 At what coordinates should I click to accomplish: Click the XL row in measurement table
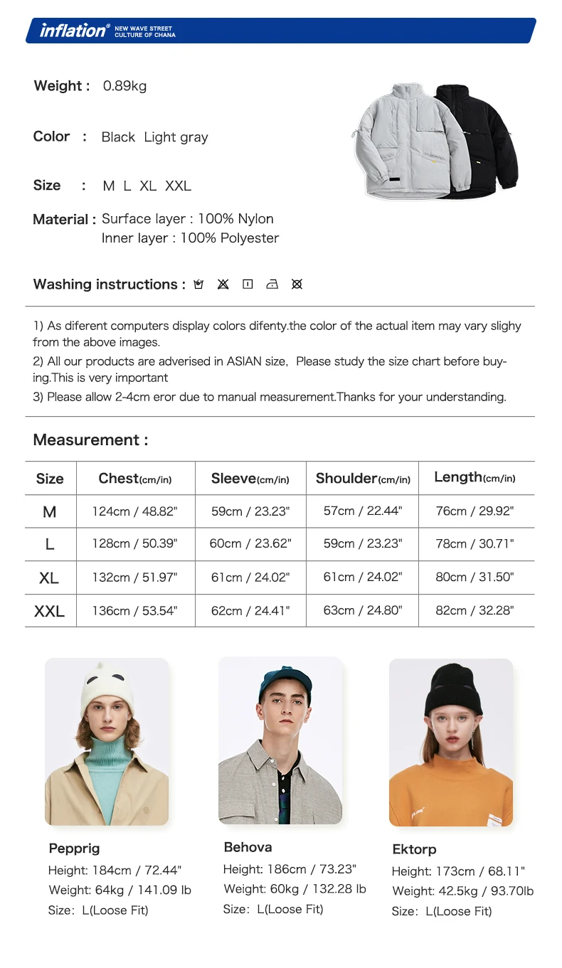pyautogui.click(x=280, y=578)
